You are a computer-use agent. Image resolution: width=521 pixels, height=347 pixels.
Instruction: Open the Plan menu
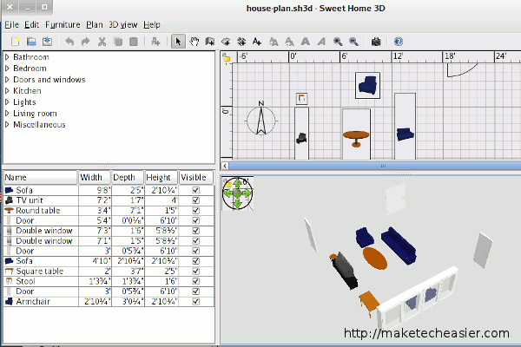(x=95, y=24)
